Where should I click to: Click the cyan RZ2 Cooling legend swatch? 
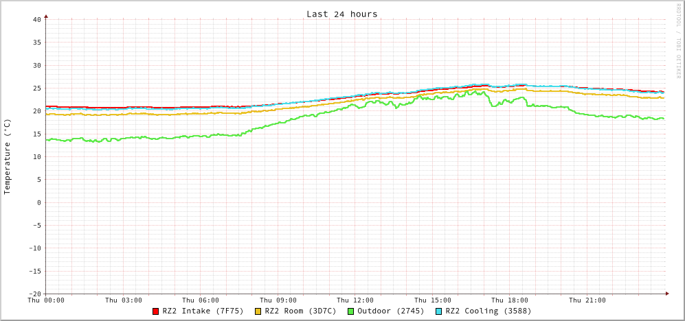[438, 311]
